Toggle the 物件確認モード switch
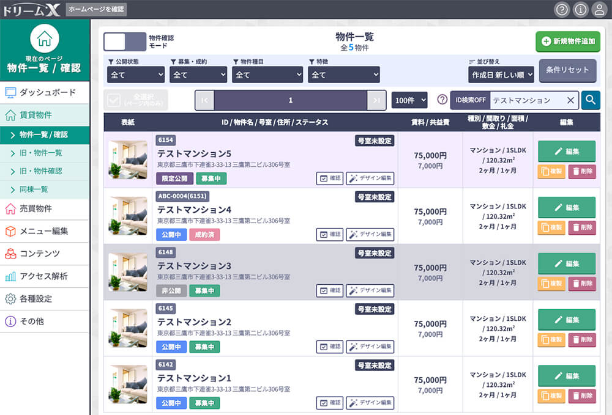 [125, 42]
